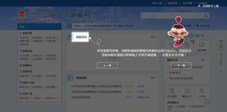
Task: Open 短信订阅 link
Action: pos(24,98)
